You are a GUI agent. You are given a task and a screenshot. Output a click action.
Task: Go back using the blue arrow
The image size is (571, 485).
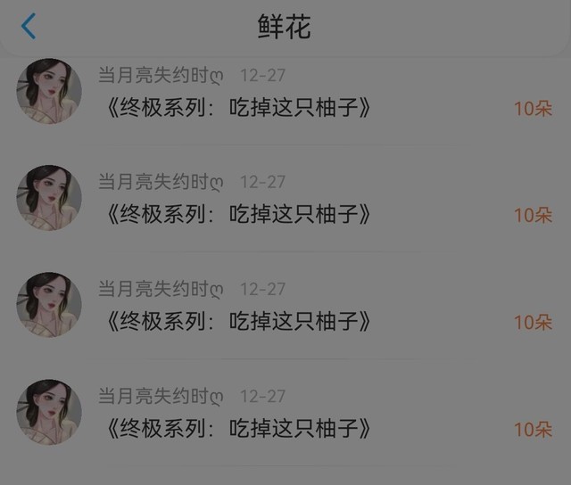[29, 26]
